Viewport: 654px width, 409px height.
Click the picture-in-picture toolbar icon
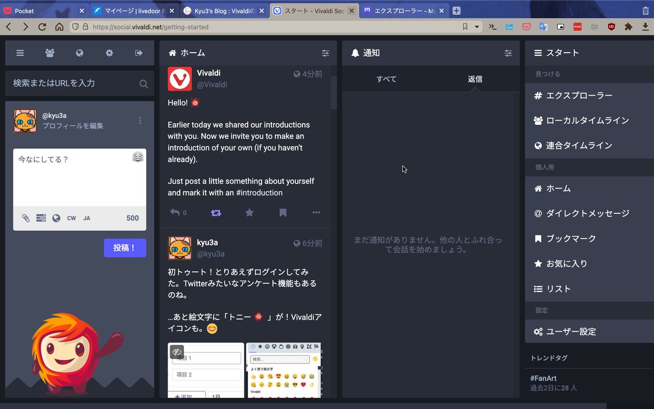(560, 27)
